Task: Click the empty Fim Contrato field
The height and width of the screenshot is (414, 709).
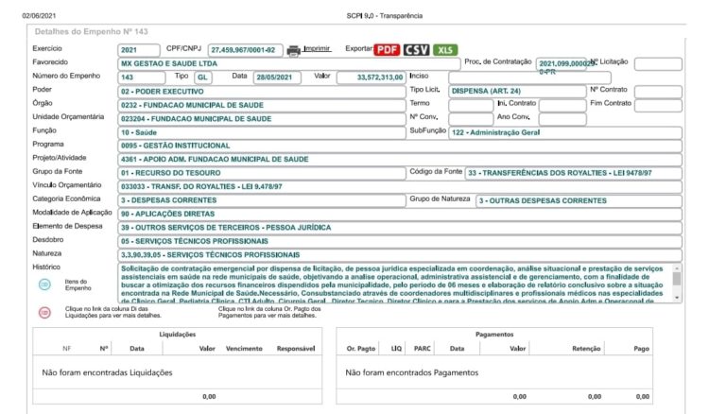Action: (658, 105)
